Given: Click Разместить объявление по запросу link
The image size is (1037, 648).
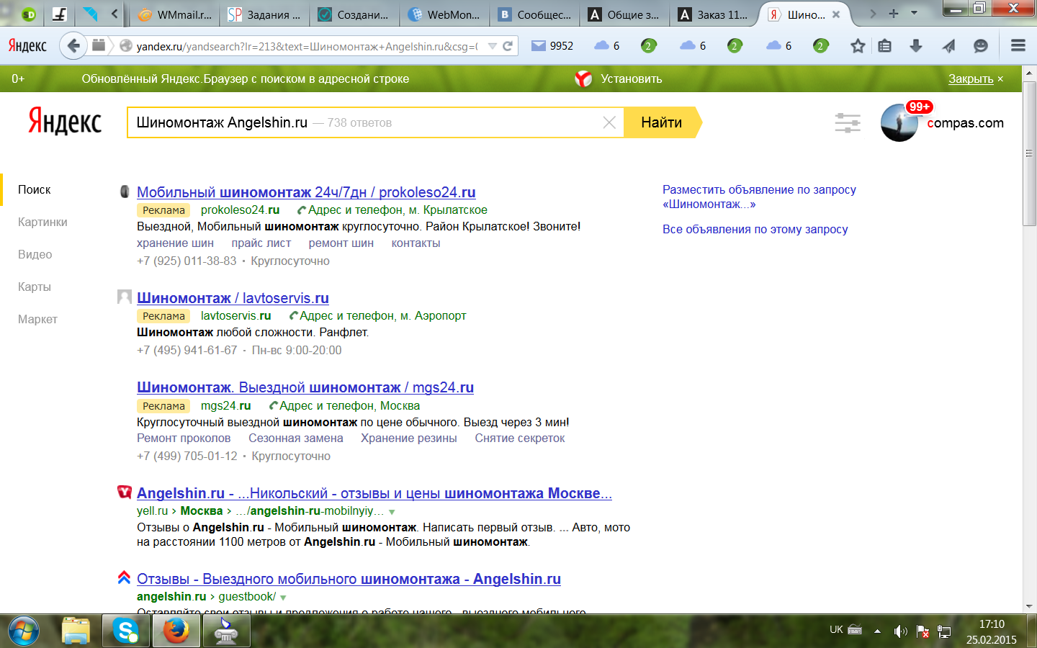Looking at the screenshot, I should pyautogui.click(x=759, y=197).
